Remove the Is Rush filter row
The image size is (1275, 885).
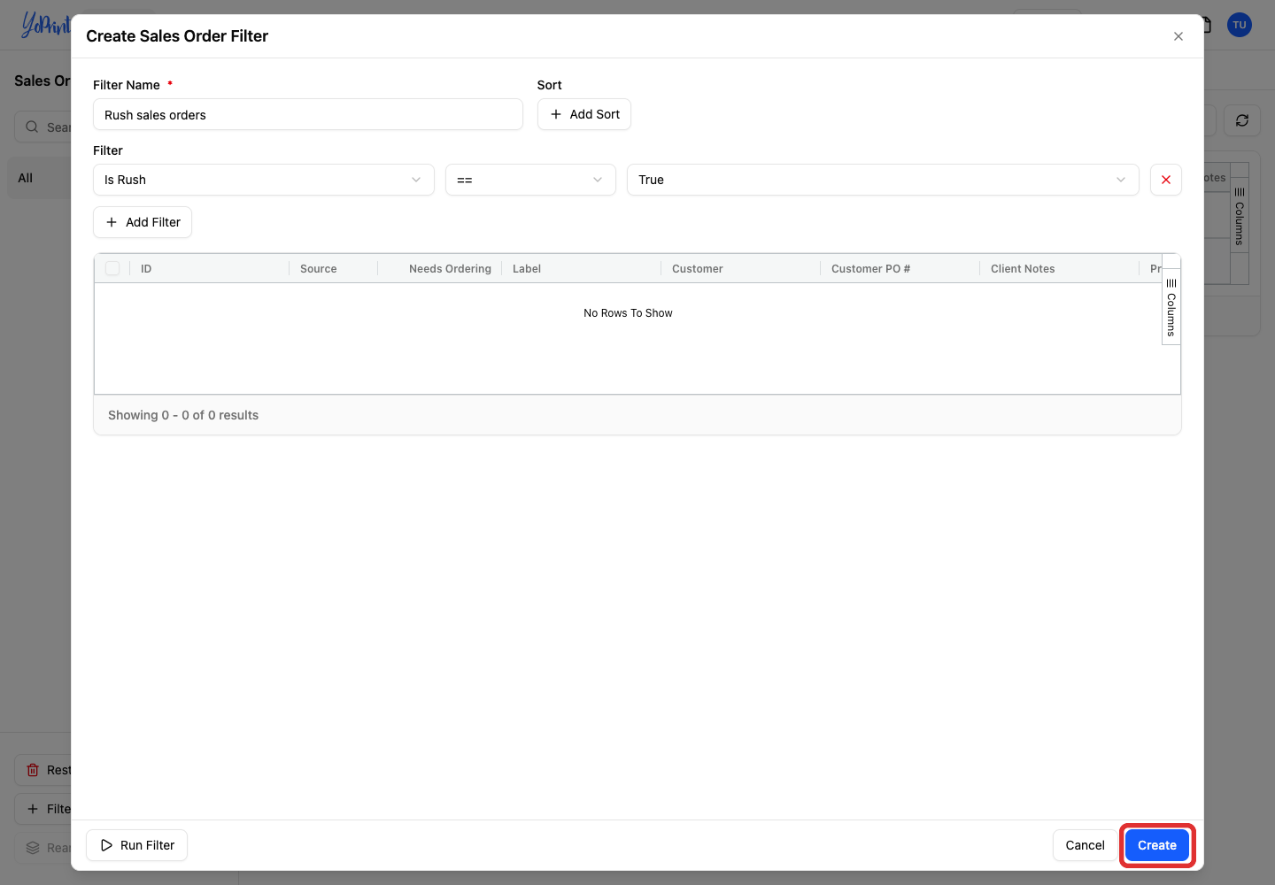tap(1166, 180)
